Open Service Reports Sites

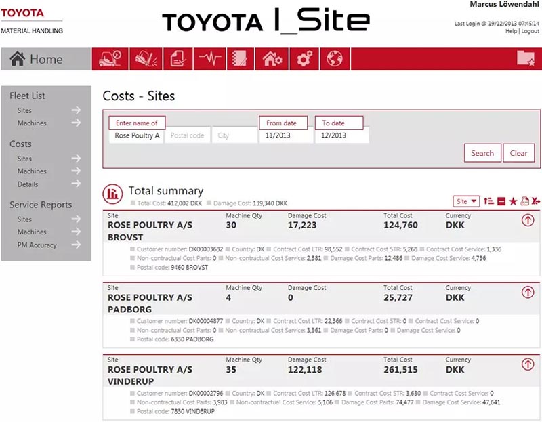(48, 219)
